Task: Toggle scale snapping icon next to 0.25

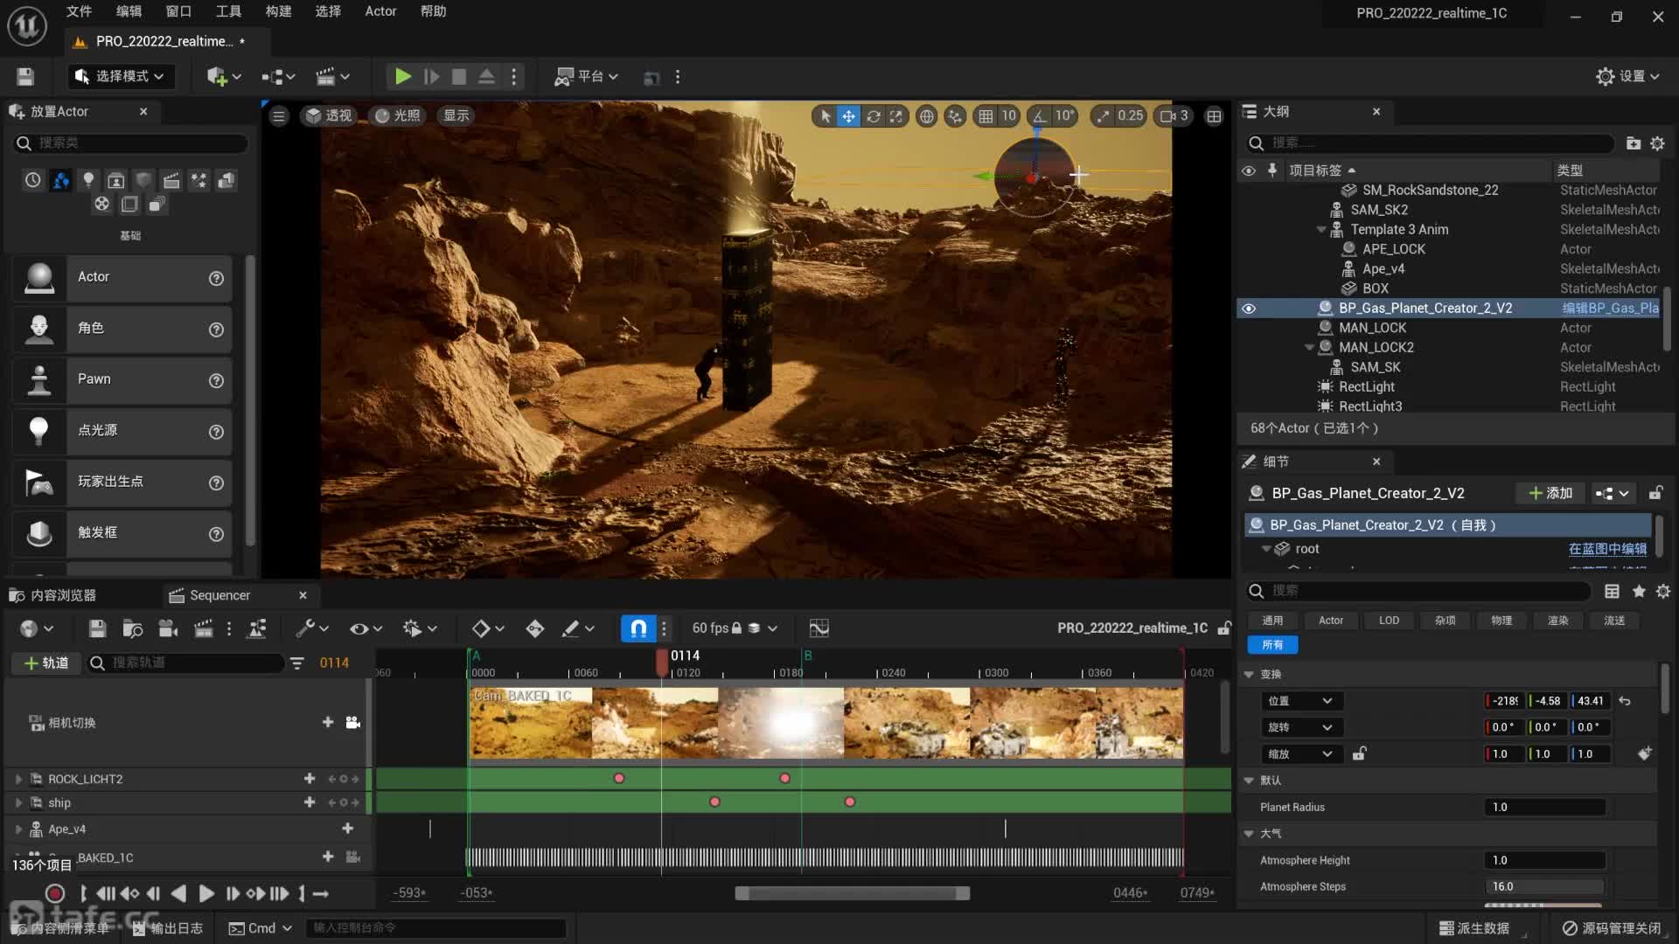Action: coord(1104,115)
